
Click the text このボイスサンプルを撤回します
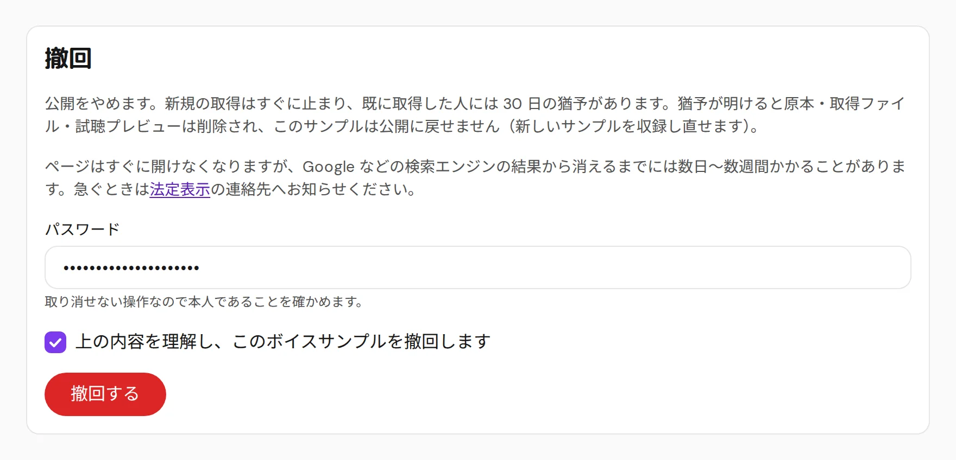(361, 341)
